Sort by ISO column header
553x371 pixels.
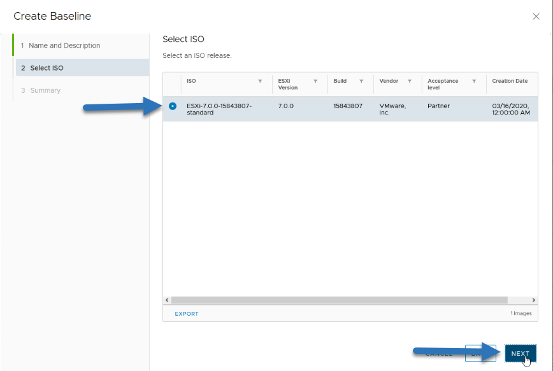191,81
